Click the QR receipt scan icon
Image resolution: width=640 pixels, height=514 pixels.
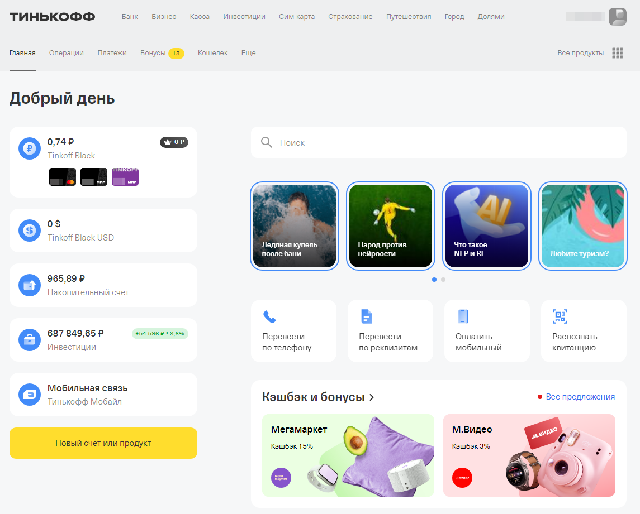(560, 316)
